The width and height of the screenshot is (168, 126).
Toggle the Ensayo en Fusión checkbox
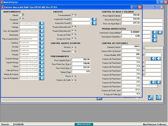pyautogui.click(x=73, y=38)
